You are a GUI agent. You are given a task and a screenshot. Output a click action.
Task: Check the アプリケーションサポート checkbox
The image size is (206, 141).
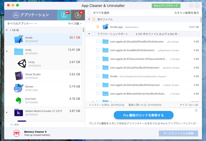point(94,34)
